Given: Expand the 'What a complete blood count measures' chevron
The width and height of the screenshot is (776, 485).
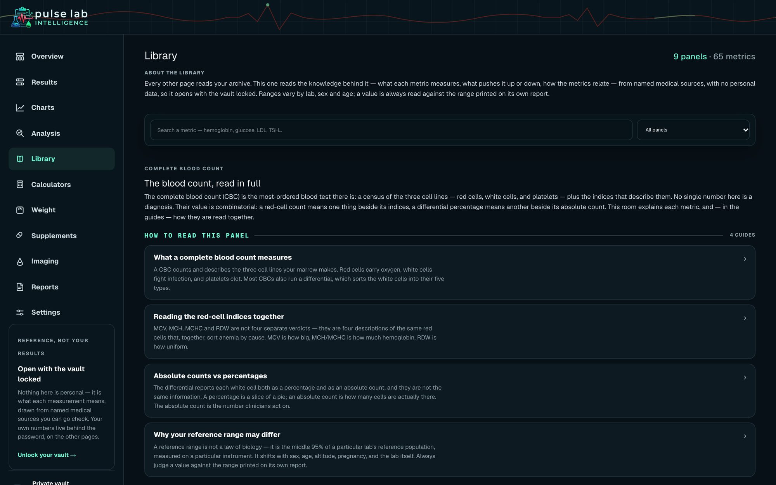Looking at the screenshot, I should (x=745, y=259).
